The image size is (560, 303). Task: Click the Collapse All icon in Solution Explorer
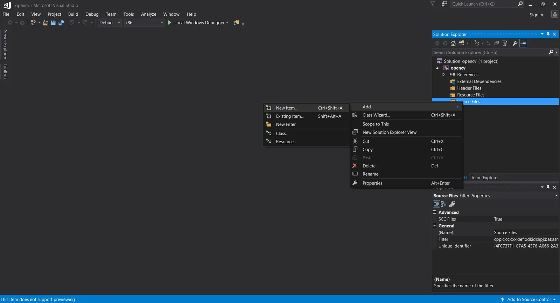496,43
